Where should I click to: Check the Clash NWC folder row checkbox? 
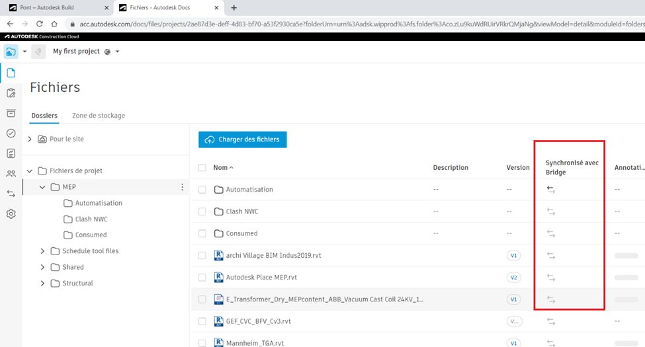[202, 212]
